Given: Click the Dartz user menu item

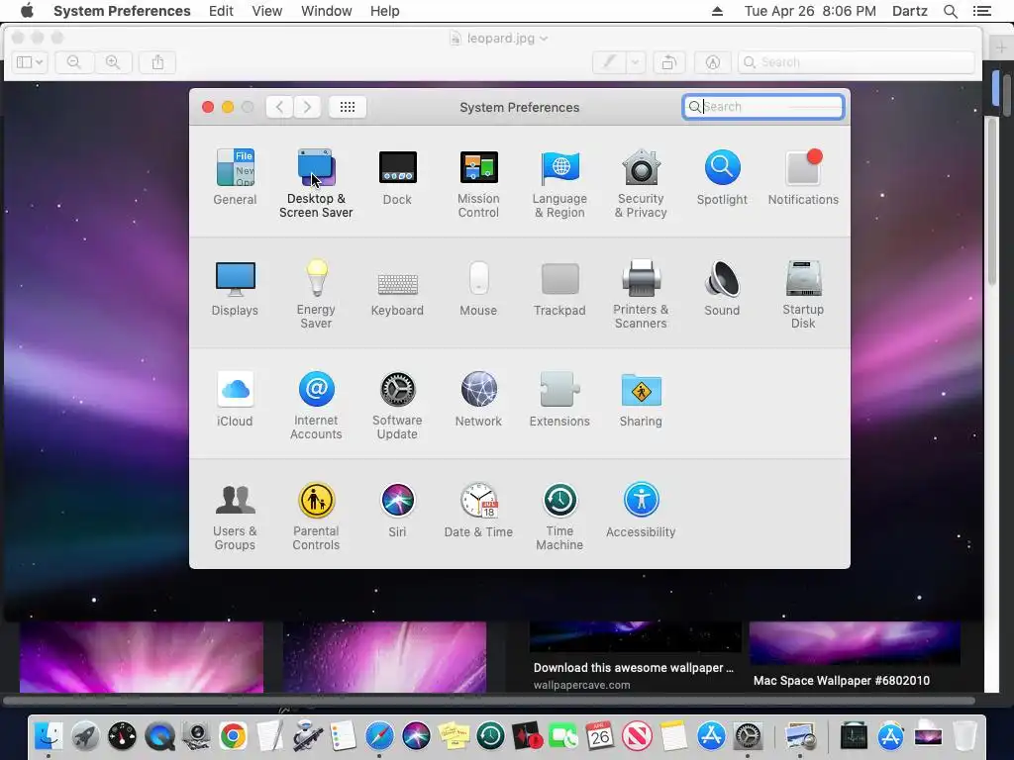Looking at the screenshot, I should [910, 11].
